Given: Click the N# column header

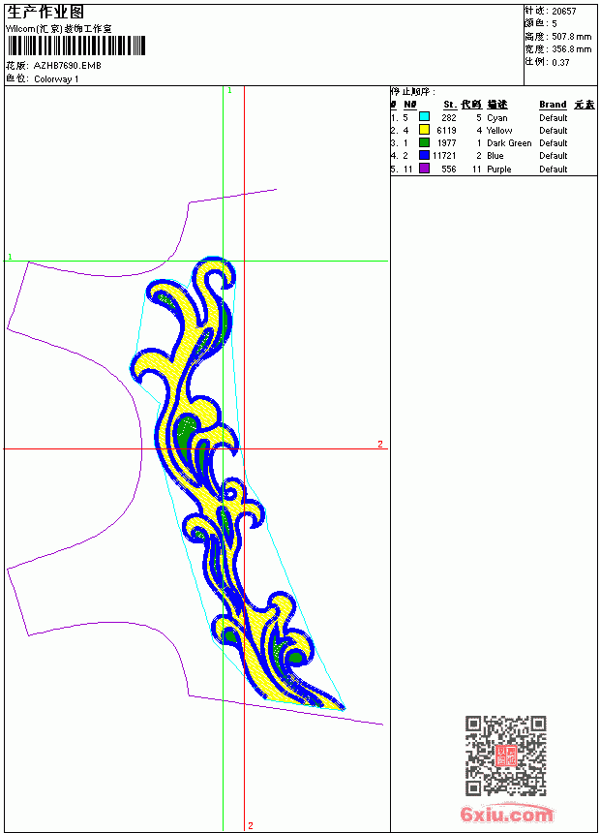Looking at the screenshot, I should (410, 105).
